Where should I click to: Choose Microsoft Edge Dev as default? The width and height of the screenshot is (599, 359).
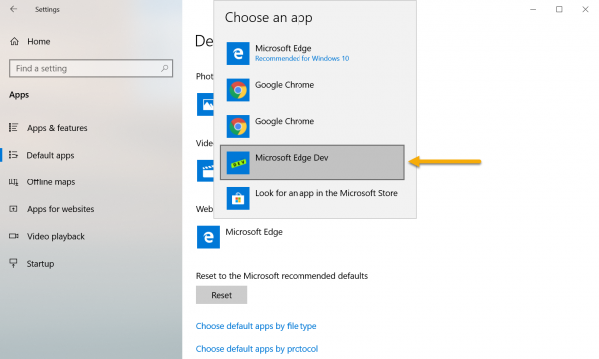tap(312, 163)
